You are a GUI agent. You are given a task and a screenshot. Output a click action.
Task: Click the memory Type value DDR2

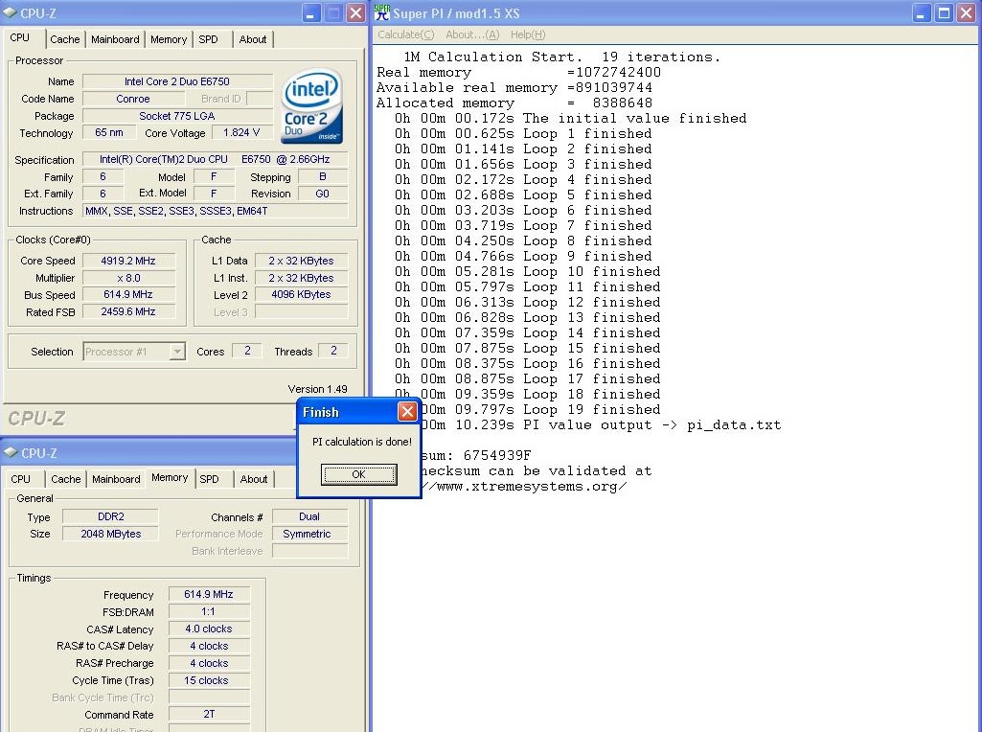point(111,516)
